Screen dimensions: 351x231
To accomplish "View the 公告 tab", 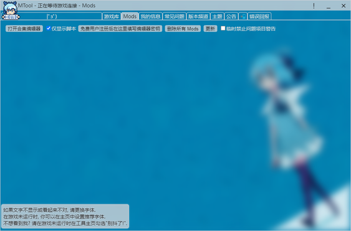I will click(x=231, y=16).
